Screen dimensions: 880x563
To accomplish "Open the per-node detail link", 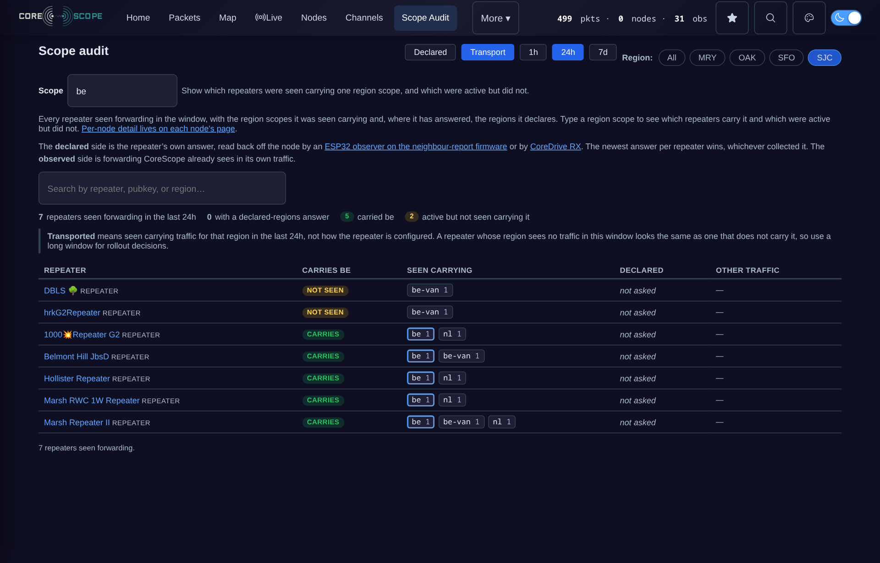I will [x=158, y=129].
